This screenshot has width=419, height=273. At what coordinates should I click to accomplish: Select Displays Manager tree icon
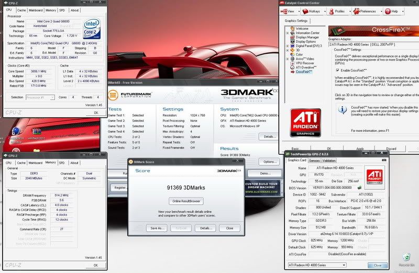pos(292,37)
